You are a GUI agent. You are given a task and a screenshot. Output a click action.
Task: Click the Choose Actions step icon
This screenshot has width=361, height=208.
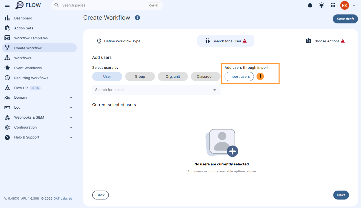(x=309, y=41)
